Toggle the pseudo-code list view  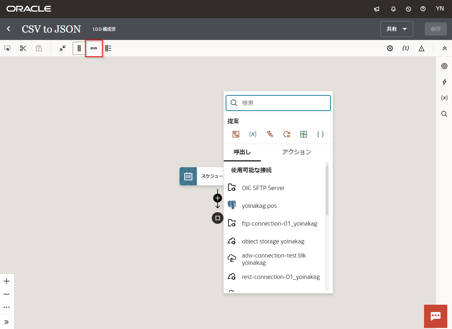108,48
